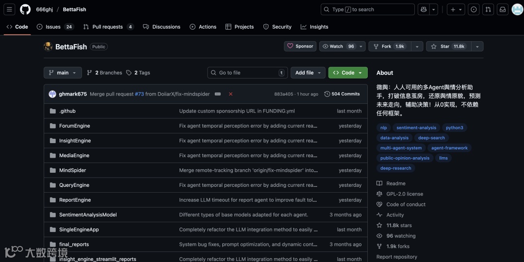View the 2 Branches link
524x262 pixels.
tap(105, 72)
